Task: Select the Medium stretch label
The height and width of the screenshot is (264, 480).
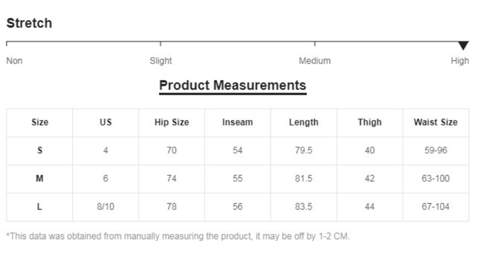Action: tap(315, 61)
